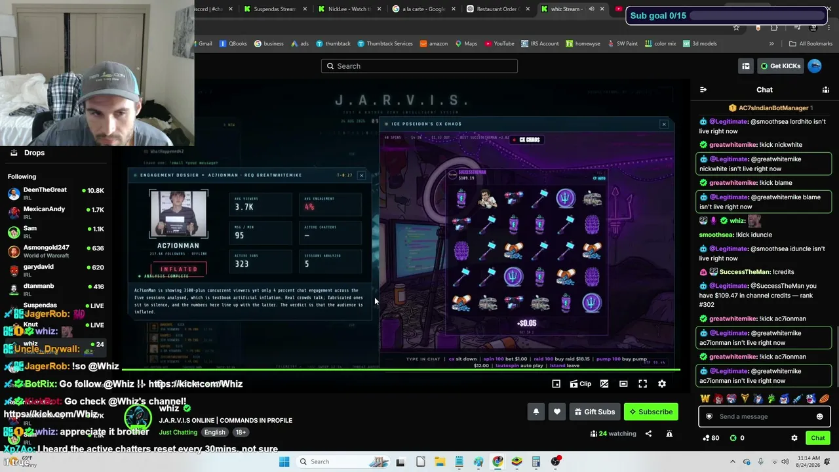The image size is (839, 472).
Task: Open dtanmanb channel in Following
Action: pos(56,290)
